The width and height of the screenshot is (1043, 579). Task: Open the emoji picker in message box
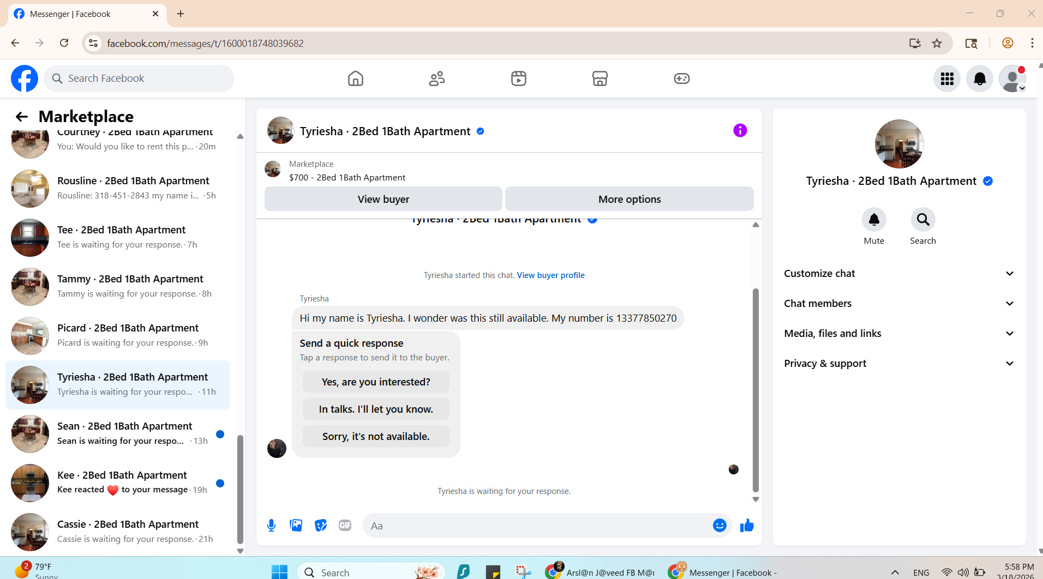click(720, 526)
